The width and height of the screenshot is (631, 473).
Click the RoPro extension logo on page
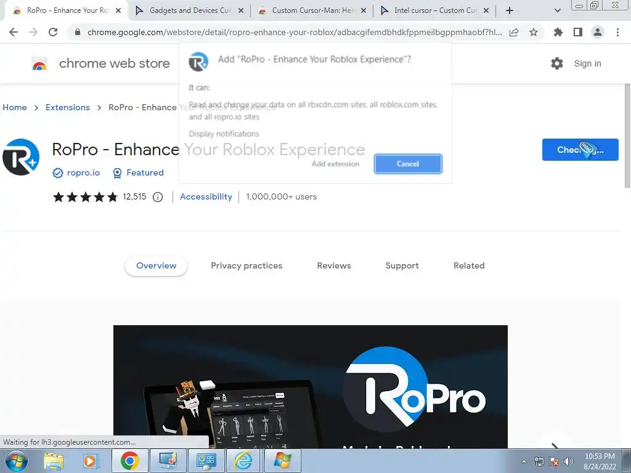(21, 157)
